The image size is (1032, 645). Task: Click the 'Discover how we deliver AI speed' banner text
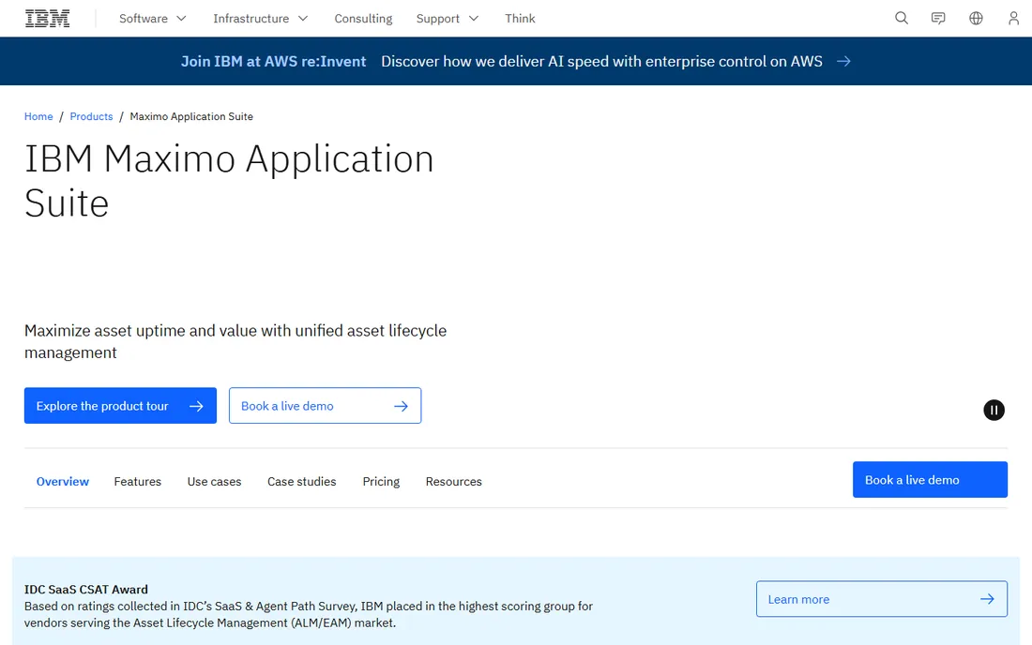(x=601, y=61)
